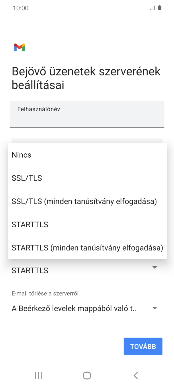Tap the Back navigation arrow
This screenshot has height=387, width=174.
pos(136,375)
